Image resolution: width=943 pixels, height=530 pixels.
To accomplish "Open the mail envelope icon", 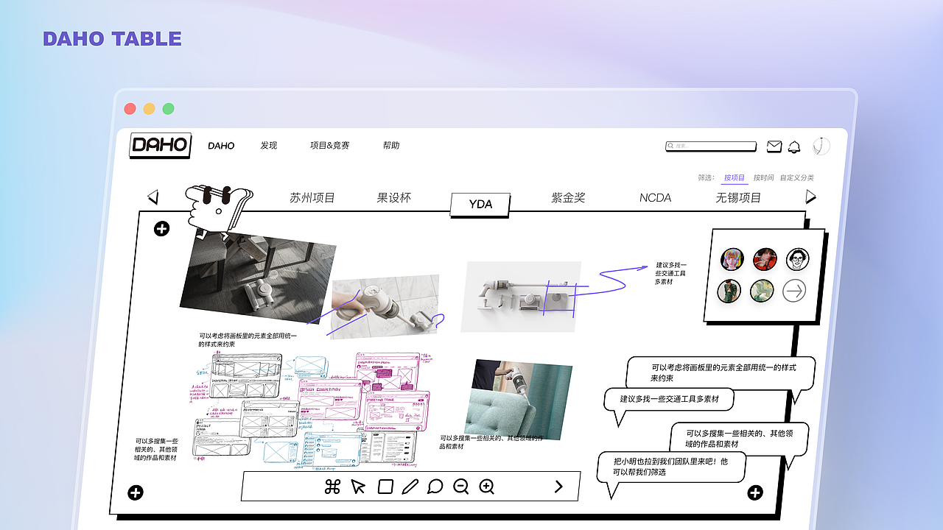I will point(774,146).
